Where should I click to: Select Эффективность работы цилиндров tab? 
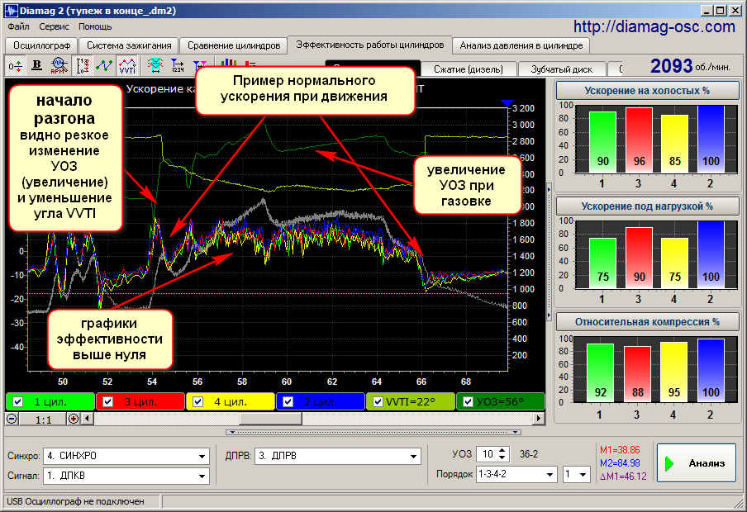coord(370,45)
